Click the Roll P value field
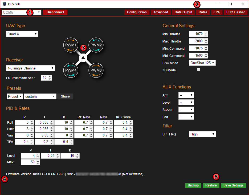 (x=22, y=123)
